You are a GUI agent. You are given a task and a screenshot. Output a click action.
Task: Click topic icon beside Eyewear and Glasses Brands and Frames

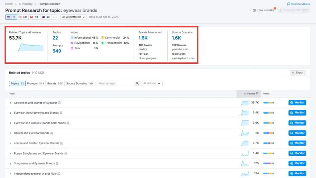(x=68, y=123)
